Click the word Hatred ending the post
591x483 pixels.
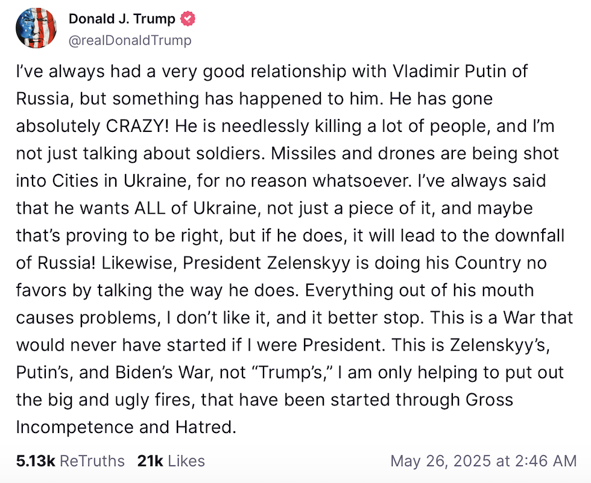(203, 427)
